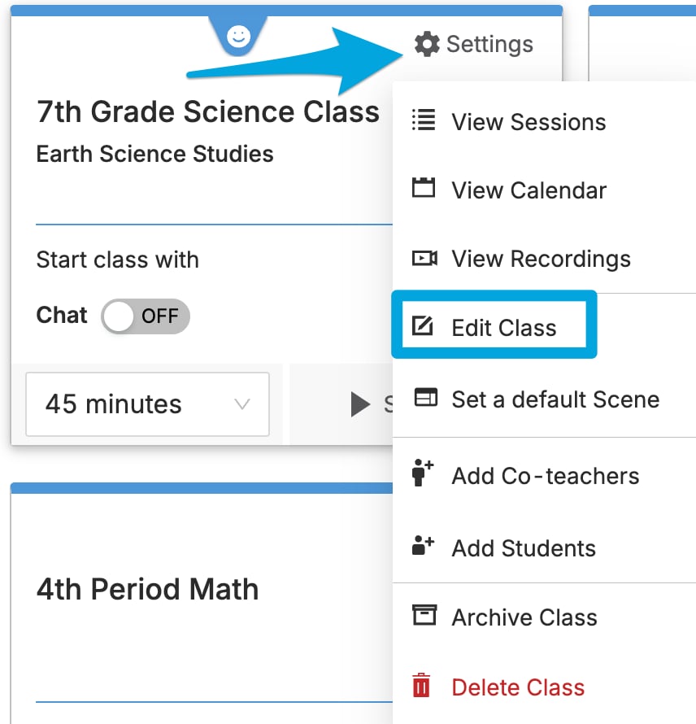This screenshot has height=724, width=696.
Task: Open the 4th Period Math class card
Action: click(x=148, y=589)
